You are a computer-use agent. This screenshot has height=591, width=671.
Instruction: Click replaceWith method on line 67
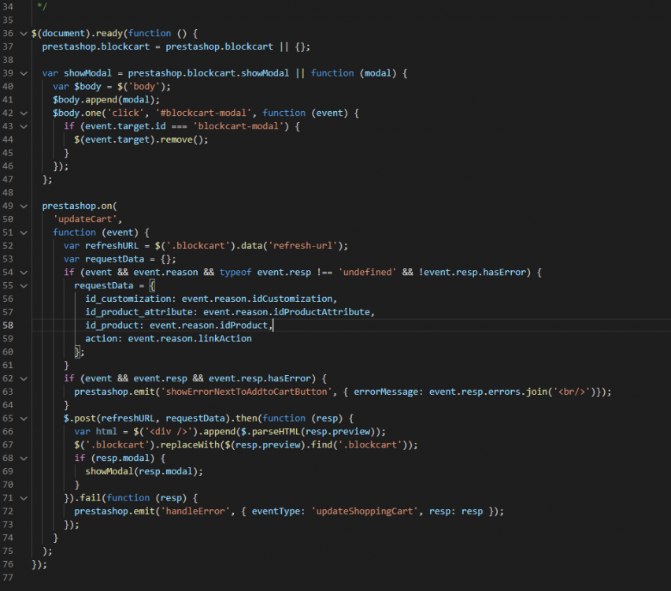(190, 445)
